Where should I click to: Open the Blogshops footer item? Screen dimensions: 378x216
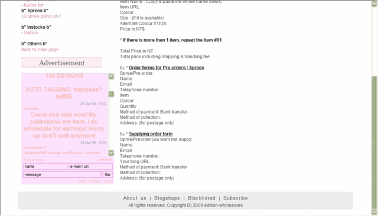click(167, 198)
